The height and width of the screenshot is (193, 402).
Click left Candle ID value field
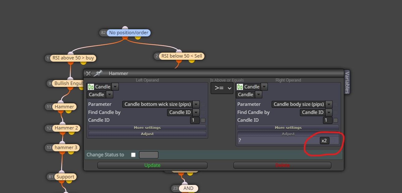(195, 120)
